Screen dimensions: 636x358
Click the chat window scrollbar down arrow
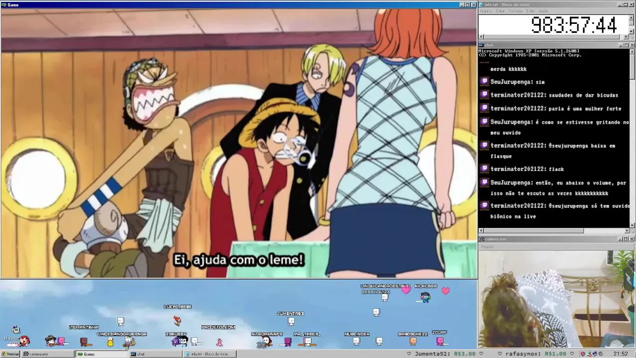(632, 225)
